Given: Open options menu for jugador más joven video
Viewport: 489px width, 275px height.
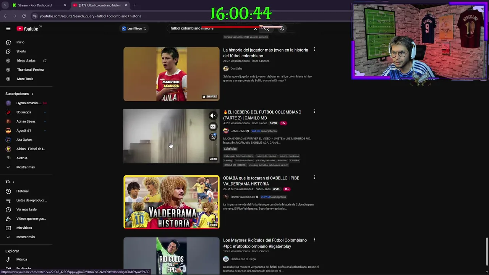Looking at the screenshot, I should 314,50.
